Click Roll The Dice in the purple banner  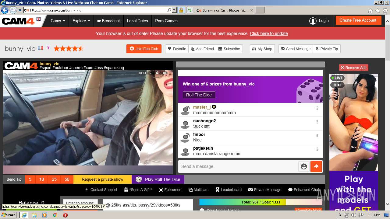pyautogui.click(x=199, y=95)
